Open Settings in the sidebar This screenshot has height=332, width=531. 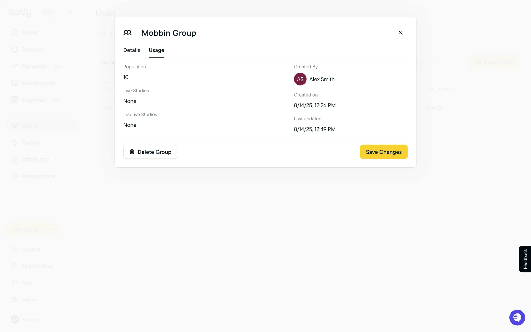(x=30, y=300)
